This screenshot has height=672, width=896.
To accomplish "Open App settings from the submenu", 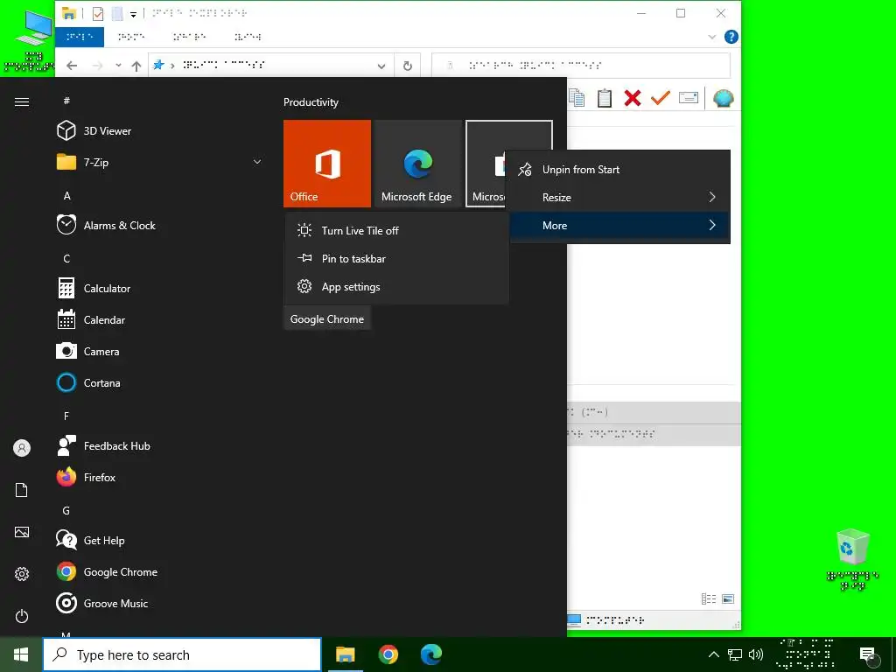I will click(396, 286).
